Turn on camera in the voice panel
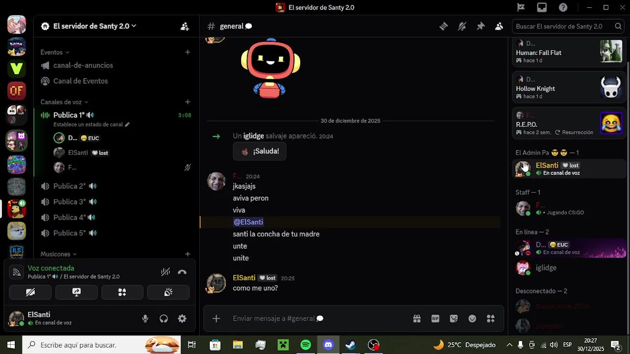This screenshot has height=354, width=630. (x=31, y=292)
